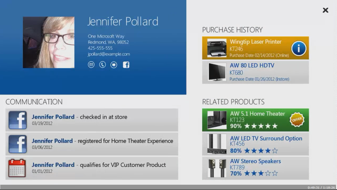Click the PURCHASE HISTORY section heading
Screen dimensions: 337x190
tap(232, 30)
